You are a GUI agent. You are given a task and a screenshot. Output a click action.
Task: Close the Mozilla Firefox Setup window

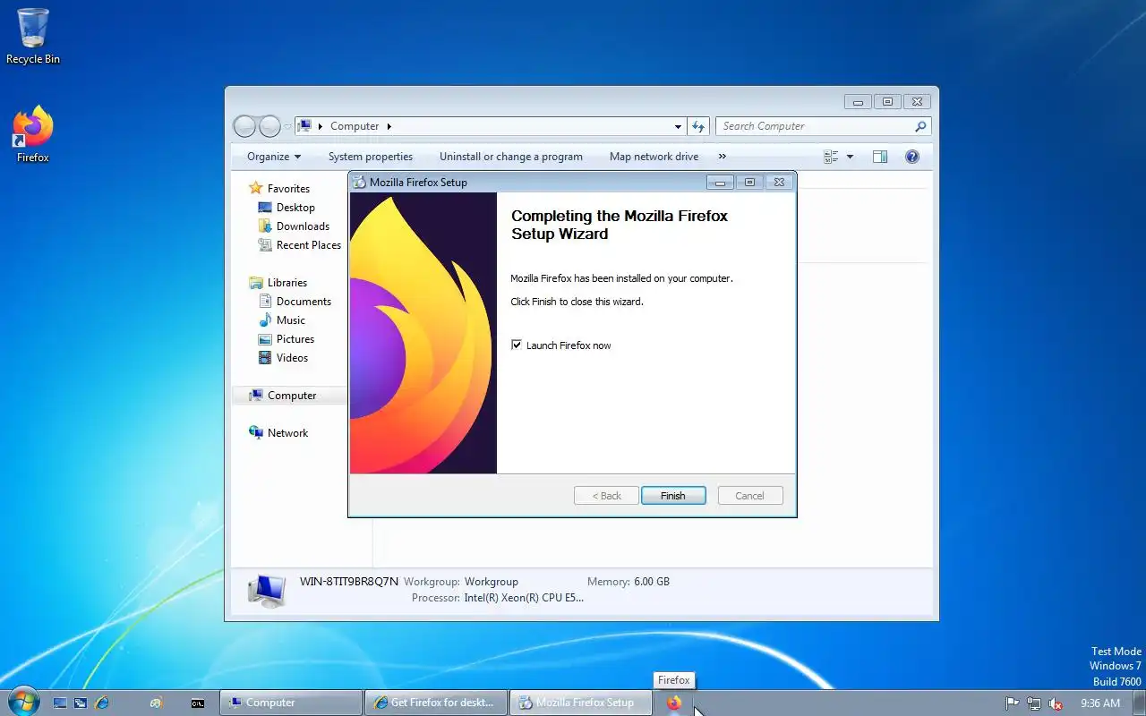pyautogui.click(x=779, y=183)
